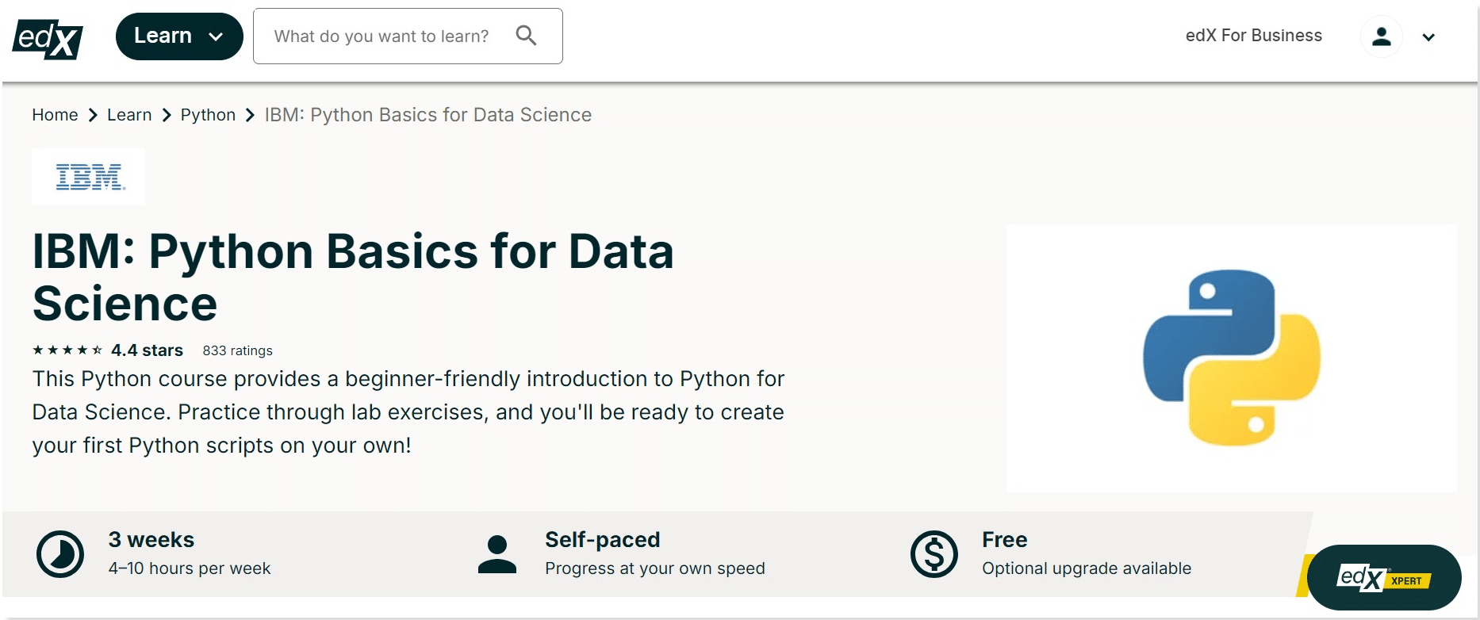The height and width of the screenshot is (620, 1480).
Task: Open the Python breadcrumb link
Action: tap(208, 115)
